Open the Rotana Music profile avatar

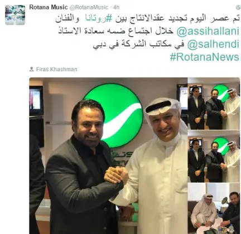pyautogui.click(x=15, y=15)
